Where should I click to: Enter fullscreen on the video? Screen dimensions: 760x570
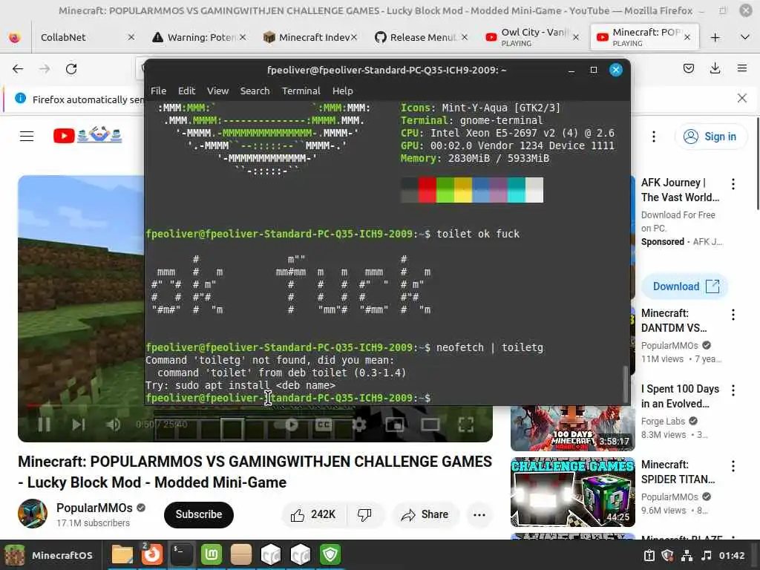coord(466,425)
